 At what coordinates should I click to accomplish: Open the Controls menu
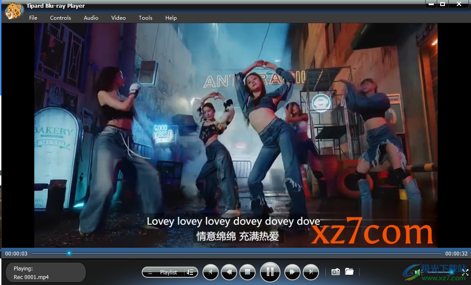pos(60,18)
